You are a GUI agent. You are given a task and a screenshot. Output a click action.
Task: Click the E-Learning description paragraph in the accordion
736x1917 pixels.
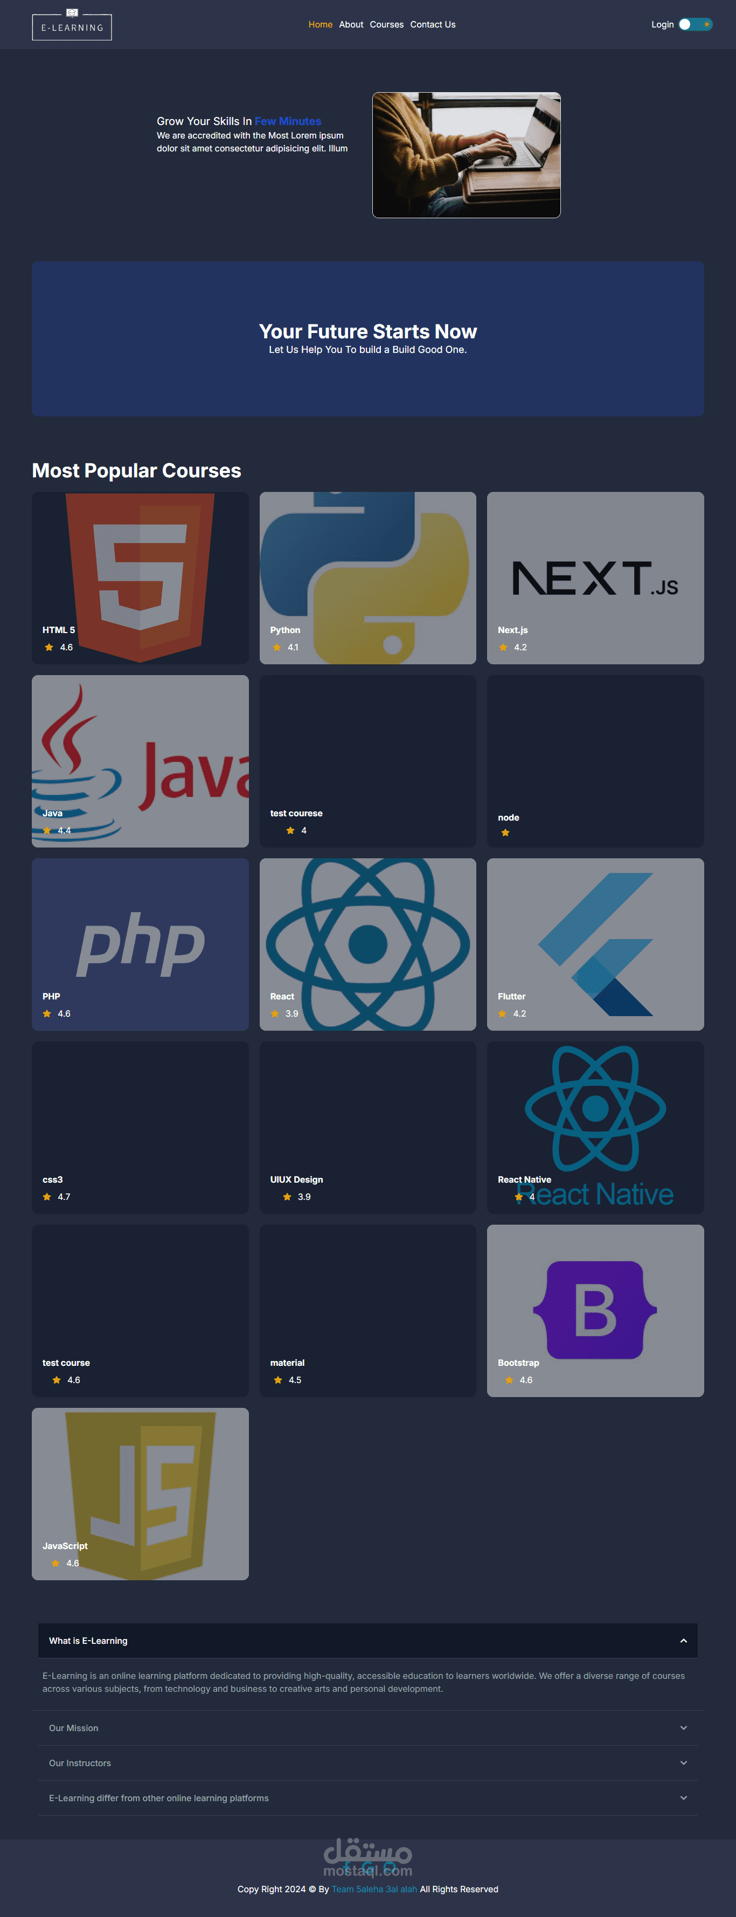pos(364,1682)
